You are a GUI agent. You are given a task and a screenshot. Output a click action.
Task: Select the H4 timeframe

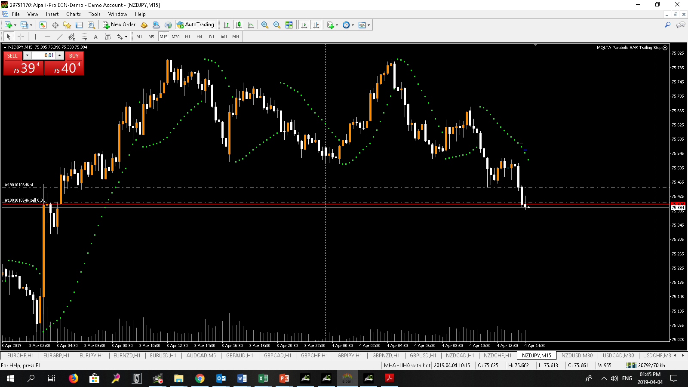(200, 37)
